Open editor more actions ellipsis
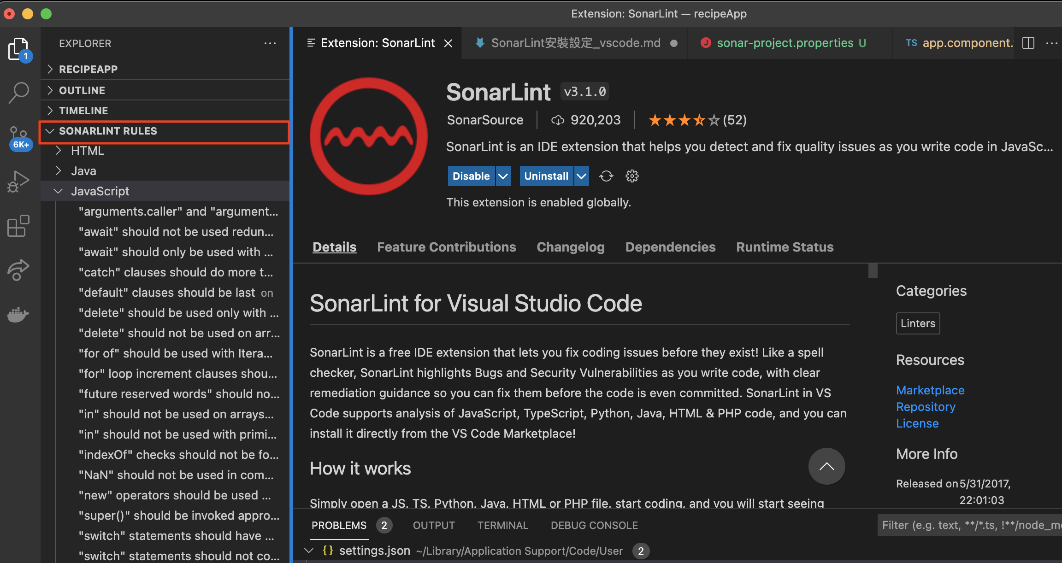Viewport: 1062px width, 563px height. tap(1052, 43)
